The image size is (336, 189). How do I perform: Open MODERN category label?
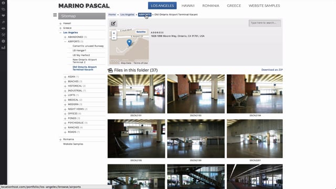point(73,104)
